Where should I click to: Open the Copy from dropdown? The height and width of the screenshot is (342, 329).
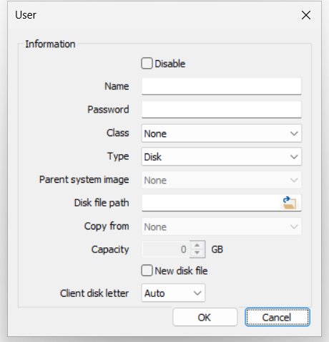tap(222, 227)
